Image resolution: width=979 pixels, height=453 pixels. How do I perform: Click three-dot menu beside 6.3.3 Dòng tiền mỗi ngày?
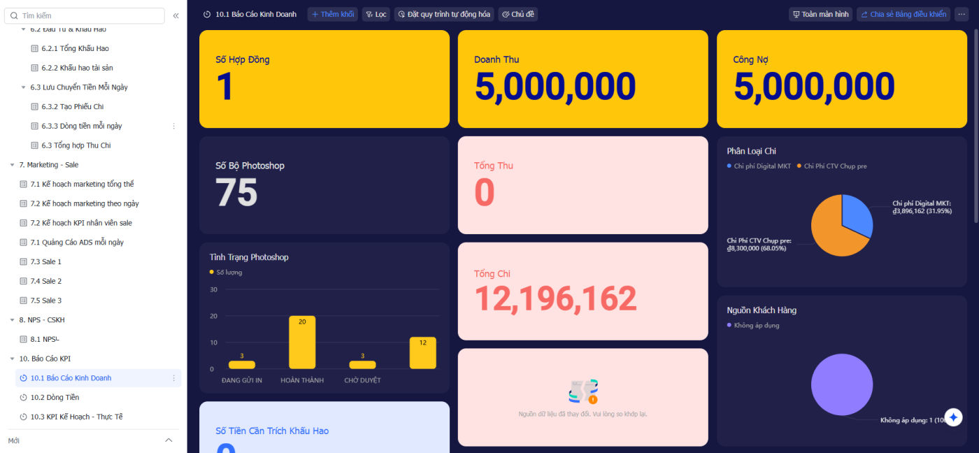coord(174,126)
